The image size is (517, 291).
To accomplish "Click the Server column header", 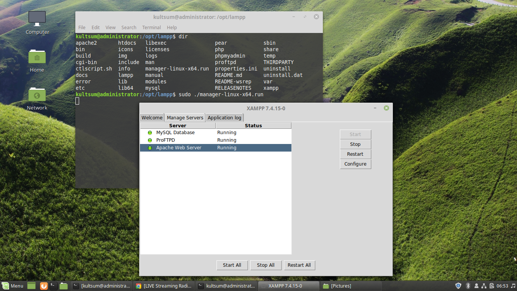I will (x=178, y=125).
